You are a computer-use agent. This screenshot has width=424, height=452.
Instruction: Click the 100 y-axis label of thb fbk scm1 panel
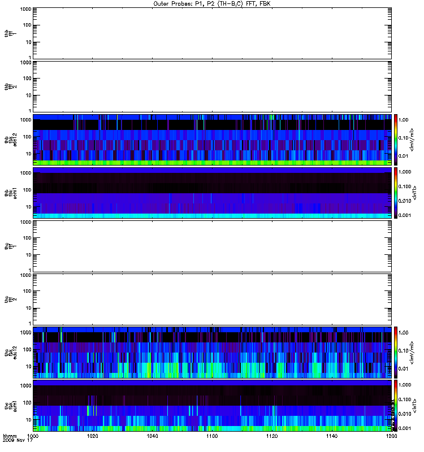point(27,190)
